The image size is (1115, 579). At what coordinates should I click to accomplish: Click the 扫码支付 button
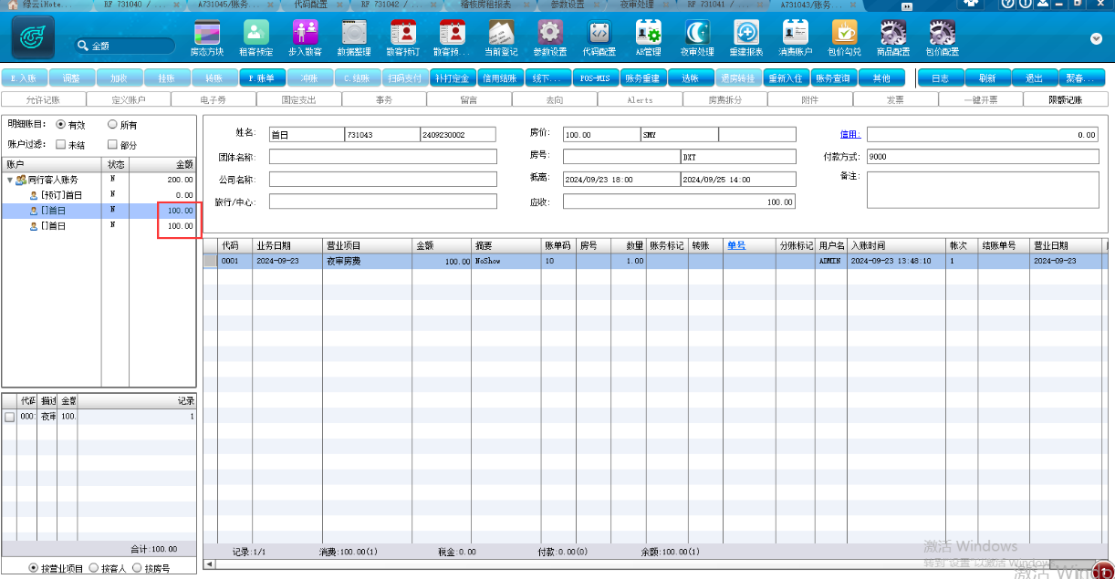(x=404, y=78)
